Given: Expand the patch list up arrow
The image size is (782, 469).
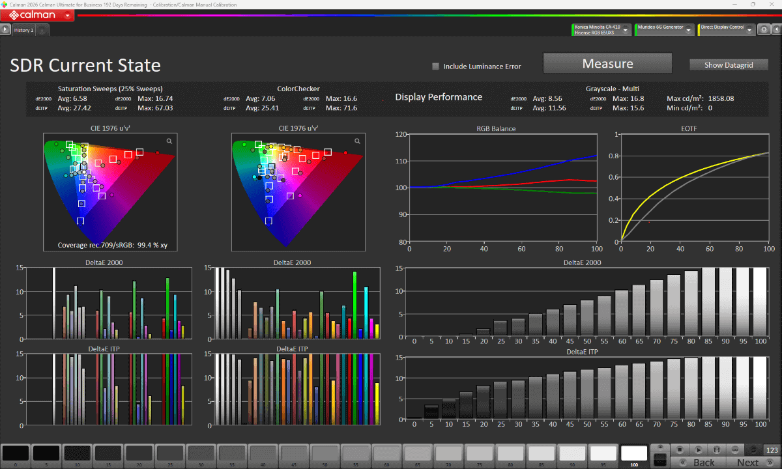Looking at the screenshot, I should click(660, 448).
